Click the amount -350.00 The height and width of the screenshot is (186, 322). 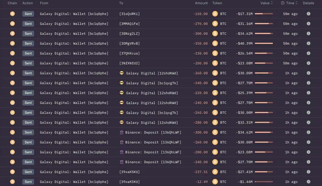(200, 43)
